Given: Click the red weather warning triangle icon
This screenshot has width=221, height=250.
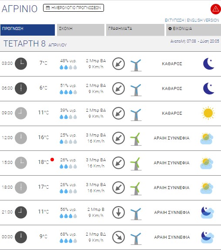Looking at the screenshot, I should coord(216,9).
